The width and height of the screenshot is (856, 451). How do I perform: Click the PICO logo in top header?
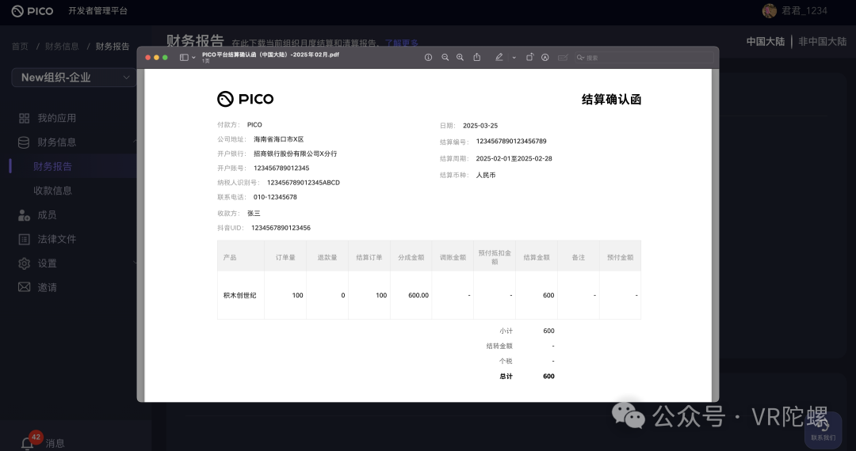click(x=32, y=11)
